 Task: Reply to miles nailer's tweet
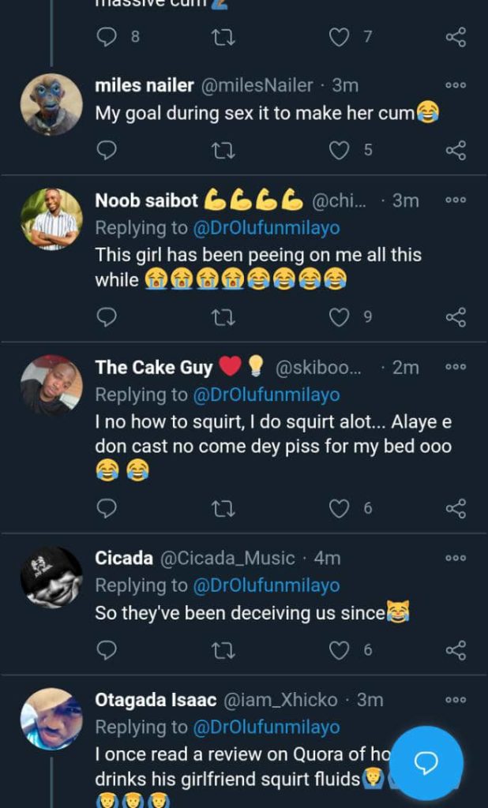pos(106,150)
